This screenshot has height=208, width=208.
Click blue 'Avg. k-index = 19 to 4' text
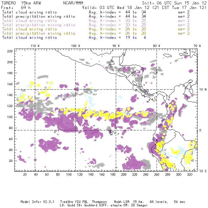[x=117, y=38]
